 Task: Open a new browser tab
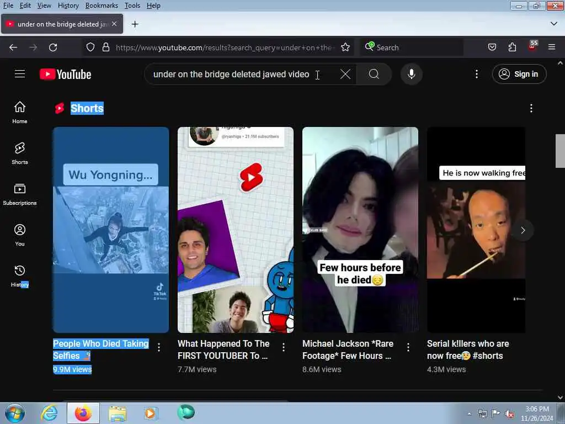point(135,24)
